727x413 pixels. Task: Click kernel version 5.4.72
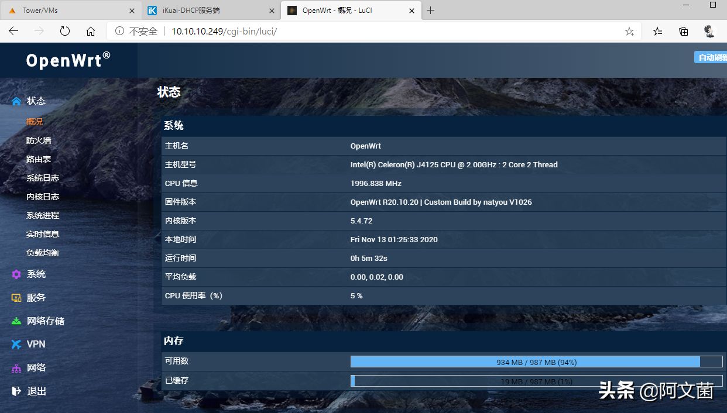[362, 221]
